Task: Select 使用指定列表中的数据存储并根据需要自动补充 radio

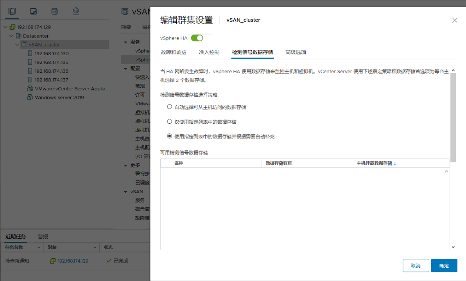Action: [x=169, y=136]
